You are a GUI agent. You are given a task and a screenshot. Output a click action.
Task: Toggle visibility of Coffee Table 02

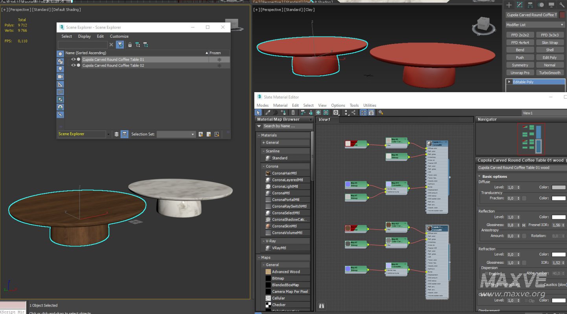[73, 66]
